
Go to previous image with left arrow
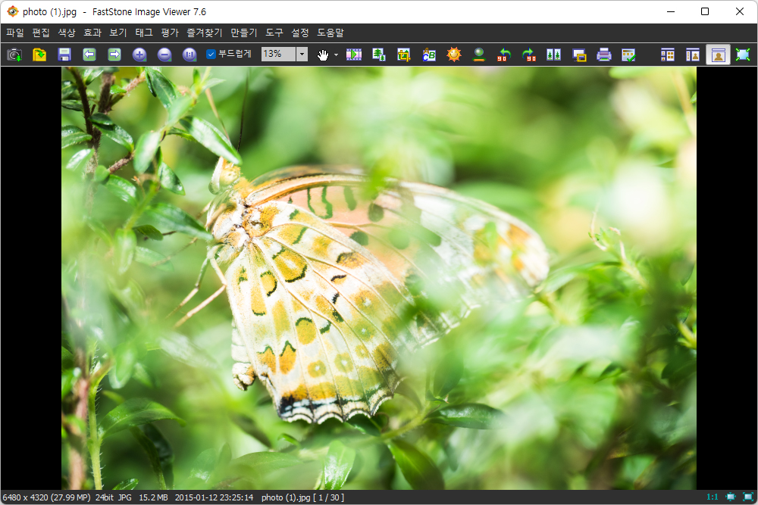pos(89,55)
